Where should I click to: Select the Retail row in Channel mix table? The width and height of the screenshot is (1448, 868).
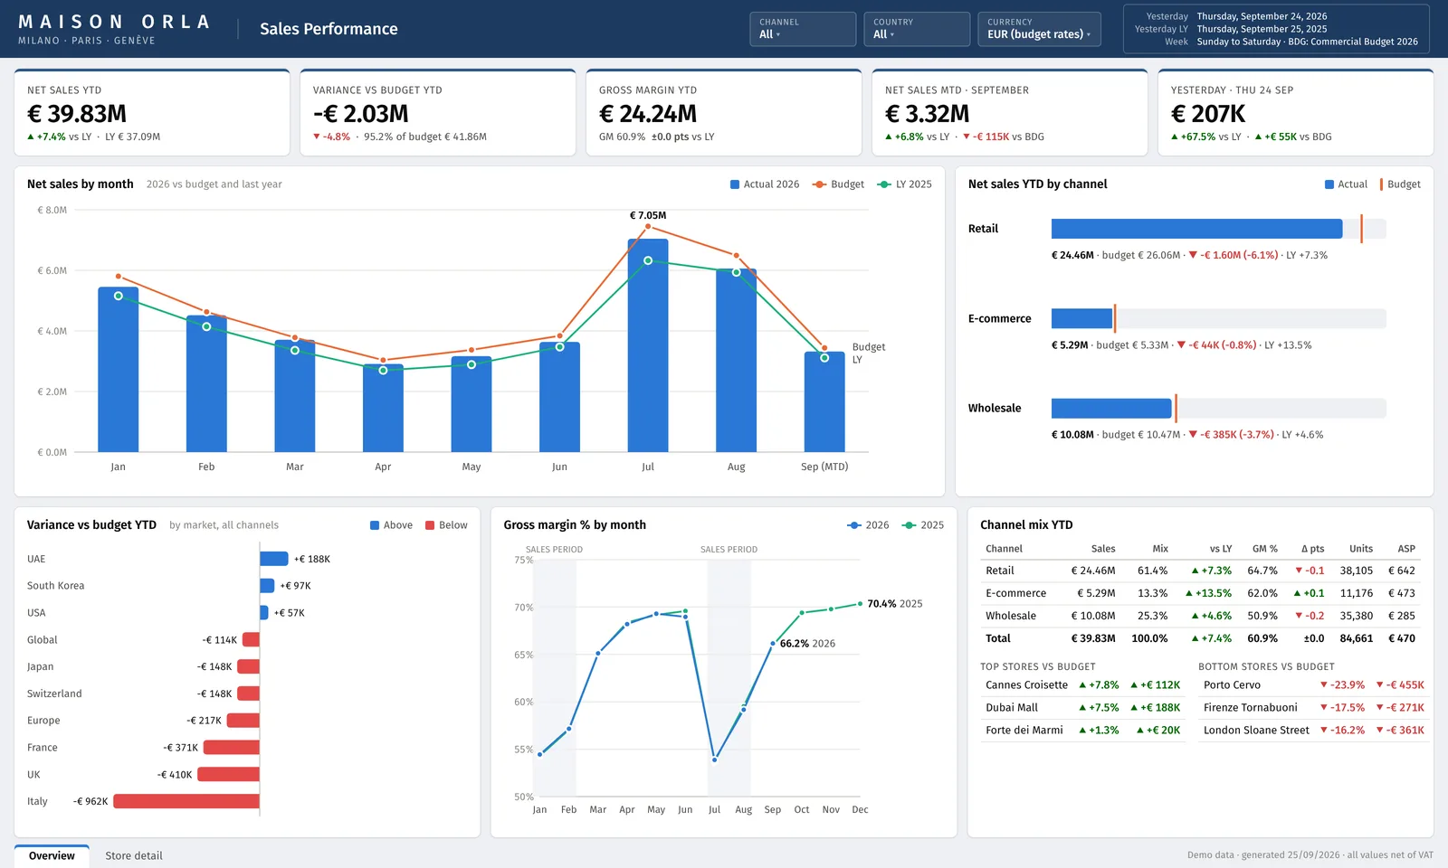pos(1200,571)
